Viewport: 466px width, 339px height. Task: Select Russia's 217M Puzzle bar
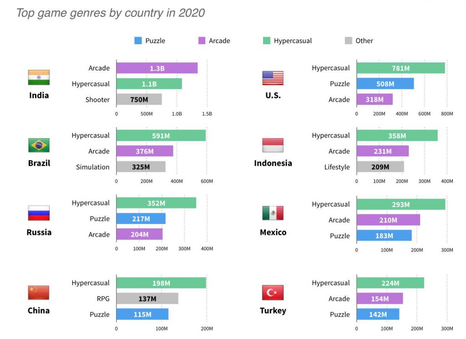coord(141,219)
